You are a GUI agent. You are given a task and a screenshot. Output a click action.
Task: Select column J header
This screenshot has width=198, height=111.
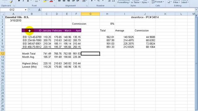pos(145,14)
